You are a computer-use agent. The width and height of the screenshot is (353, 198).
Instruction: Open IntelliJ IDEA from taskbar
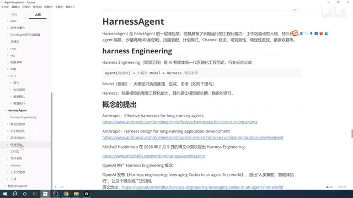tap(56, 194)
